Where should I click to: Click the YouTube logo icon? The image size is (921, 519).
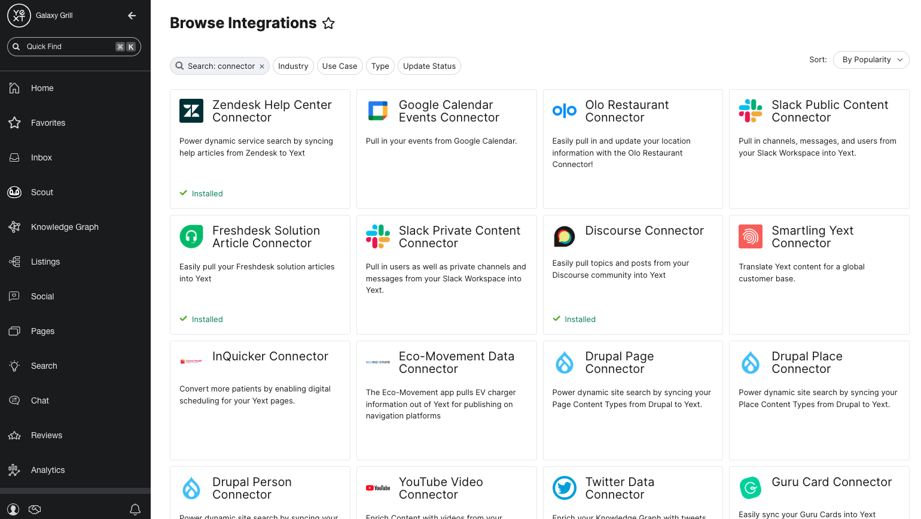pos(378,488)
